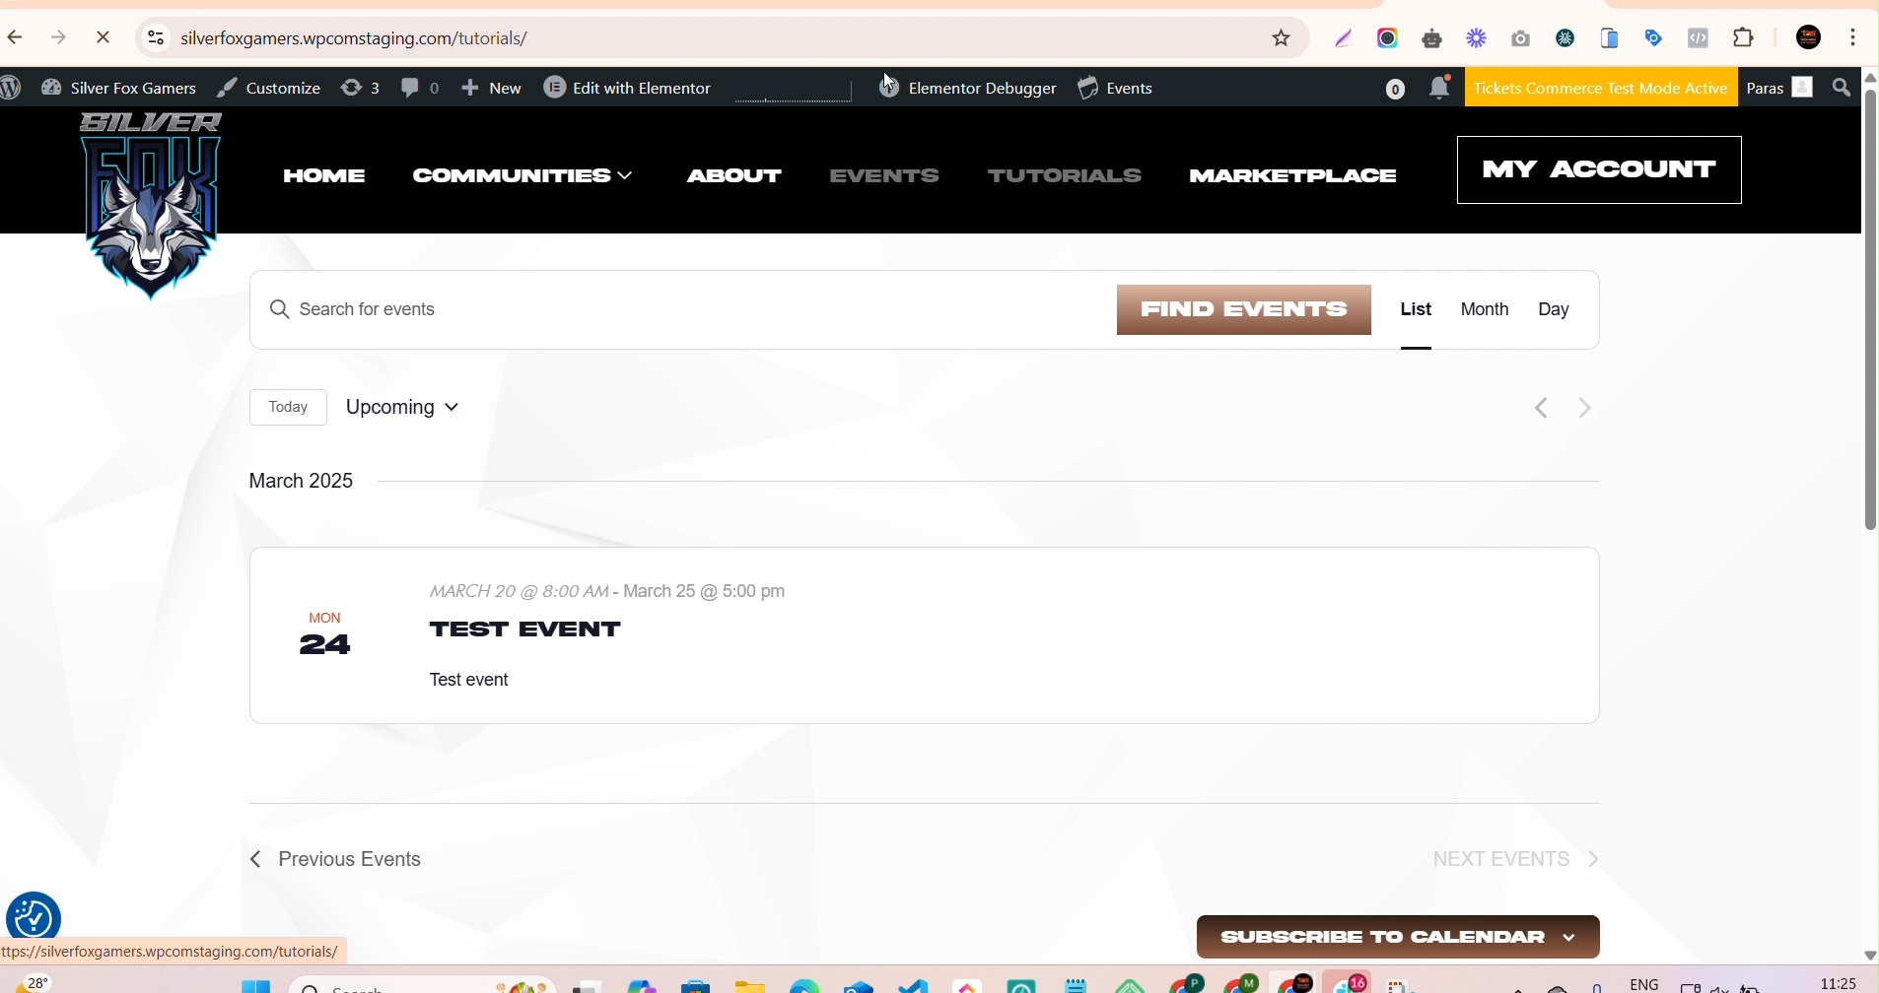Open the notifications bell icon
Viewport: 1879px width, 993px height.
1438,88
